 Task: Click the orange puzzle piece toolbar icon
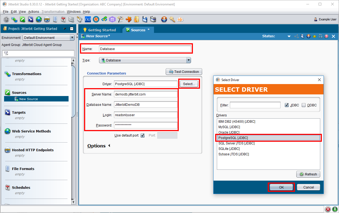[128, 19]
